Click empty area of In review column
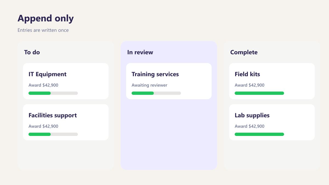Viewport: 329px width, 185px height. tap(169, 134)
